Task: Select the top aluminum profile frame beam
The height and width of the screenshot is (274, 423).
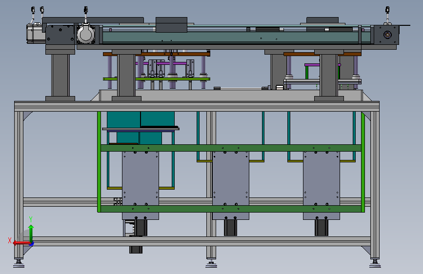Action: click(197, 106)
